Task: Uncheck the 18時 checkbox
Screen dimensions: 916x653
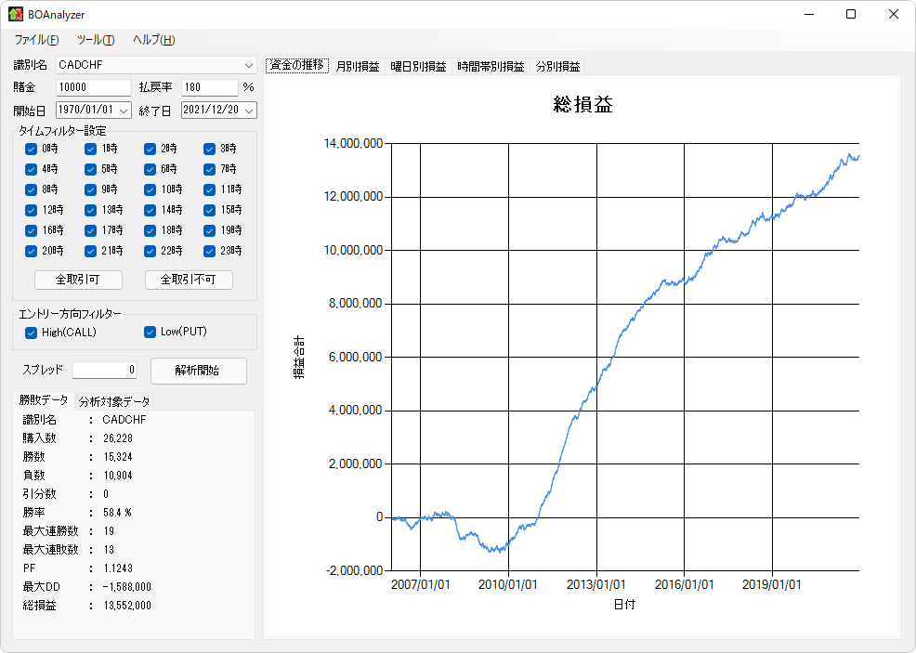Action: pos(150,230)
